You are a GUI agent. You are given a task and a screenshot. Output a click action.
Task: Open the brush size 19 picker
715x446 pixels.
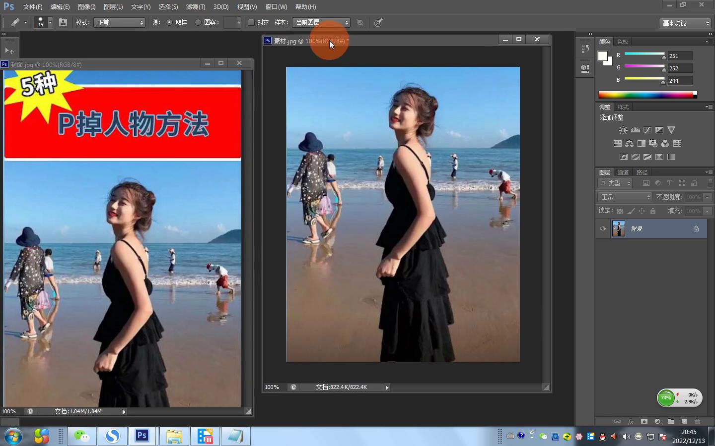[43, 22]
